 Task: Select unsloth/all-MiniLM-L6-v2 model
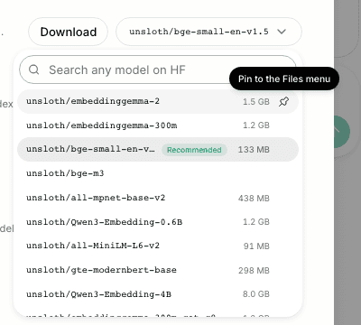[x=158, y=246]
